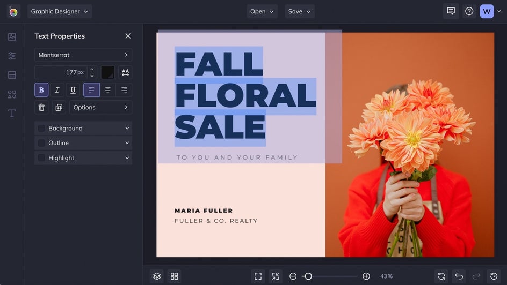Toggle the grid view icon
Viewport: 507px width, 285px height.
pos(174,276)
